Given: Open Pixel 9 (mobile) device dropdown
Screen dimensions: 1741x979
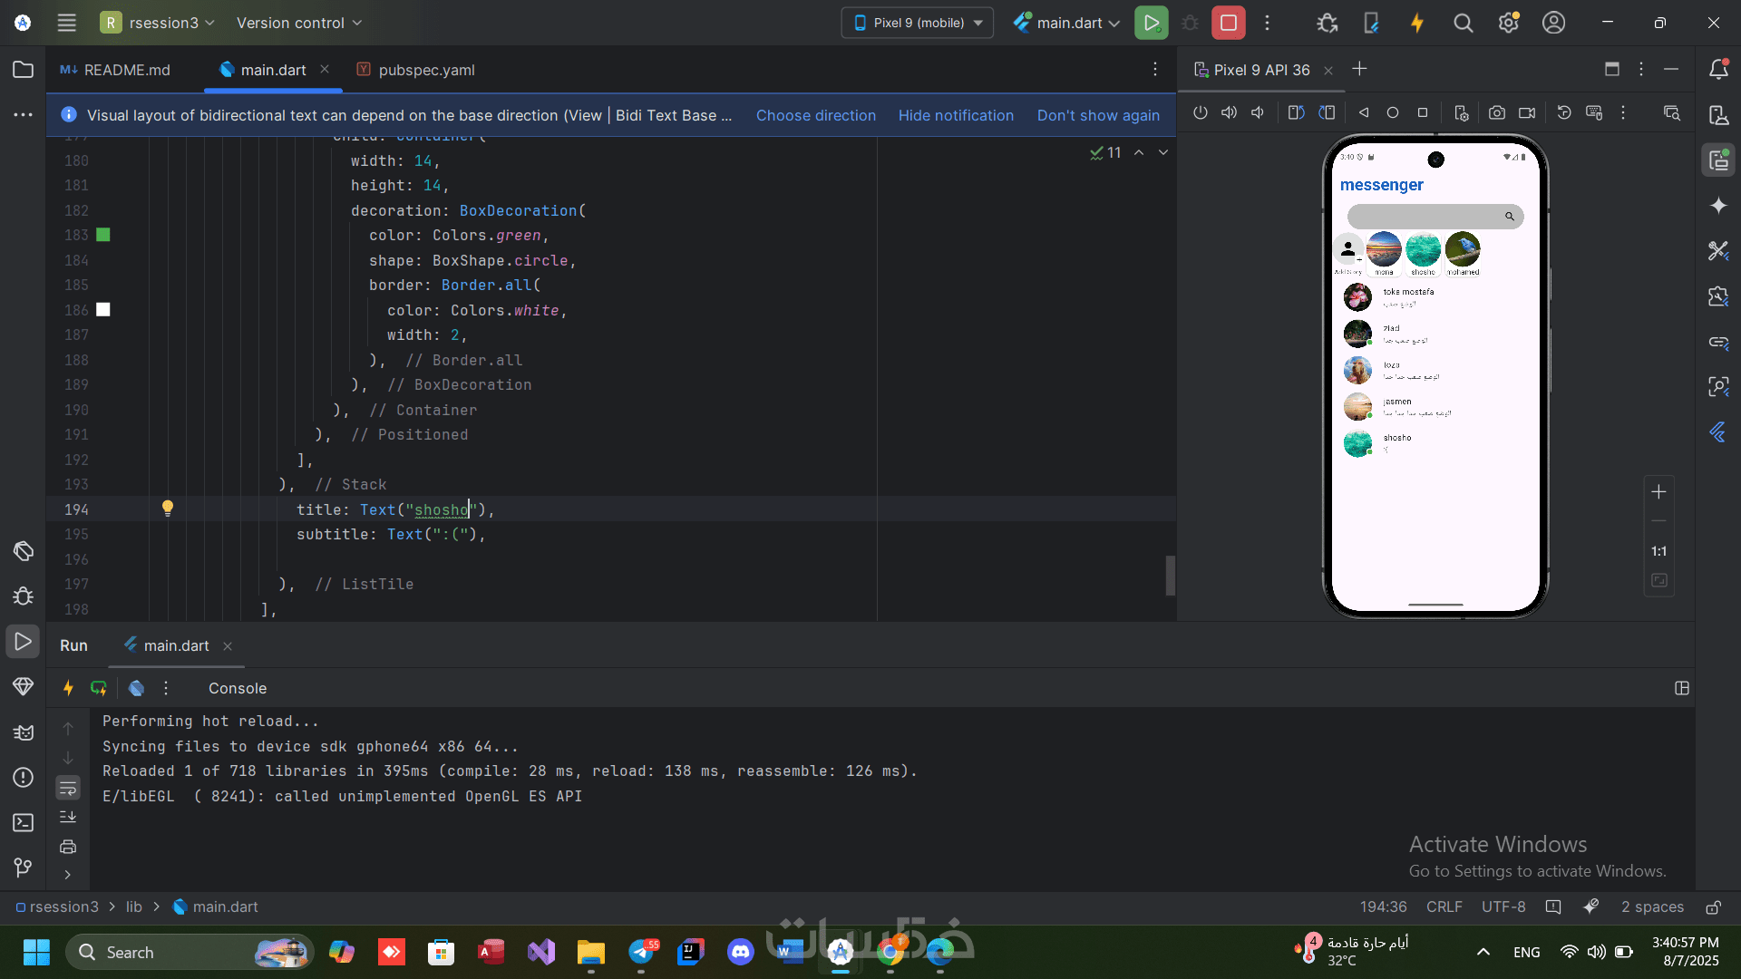Looking at the screenshot, I should (918, 23).
